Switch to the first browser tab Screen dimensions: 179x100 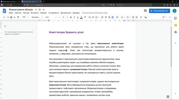click(x=10, y=2)
